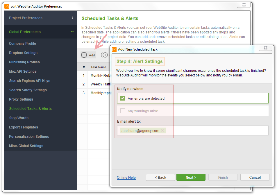Open Stop Words settings
Screen dimensions: 277x195
[19, 118]
